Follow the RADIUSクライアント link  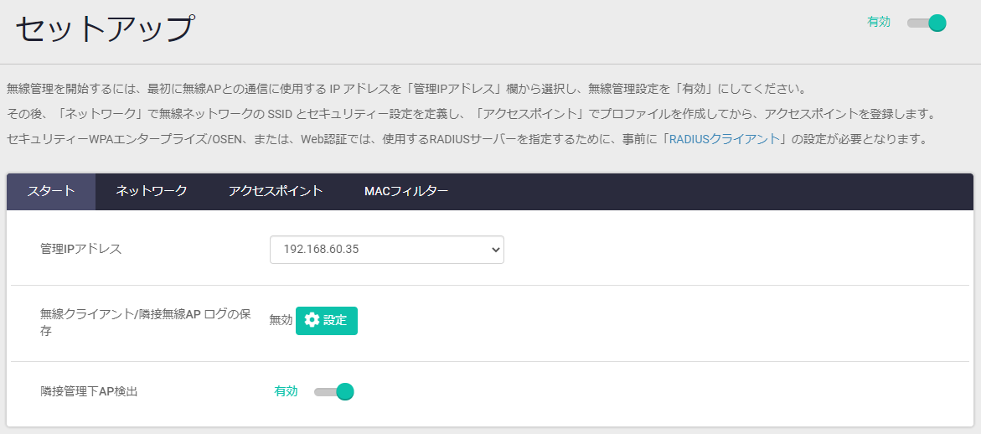point(724,139)
